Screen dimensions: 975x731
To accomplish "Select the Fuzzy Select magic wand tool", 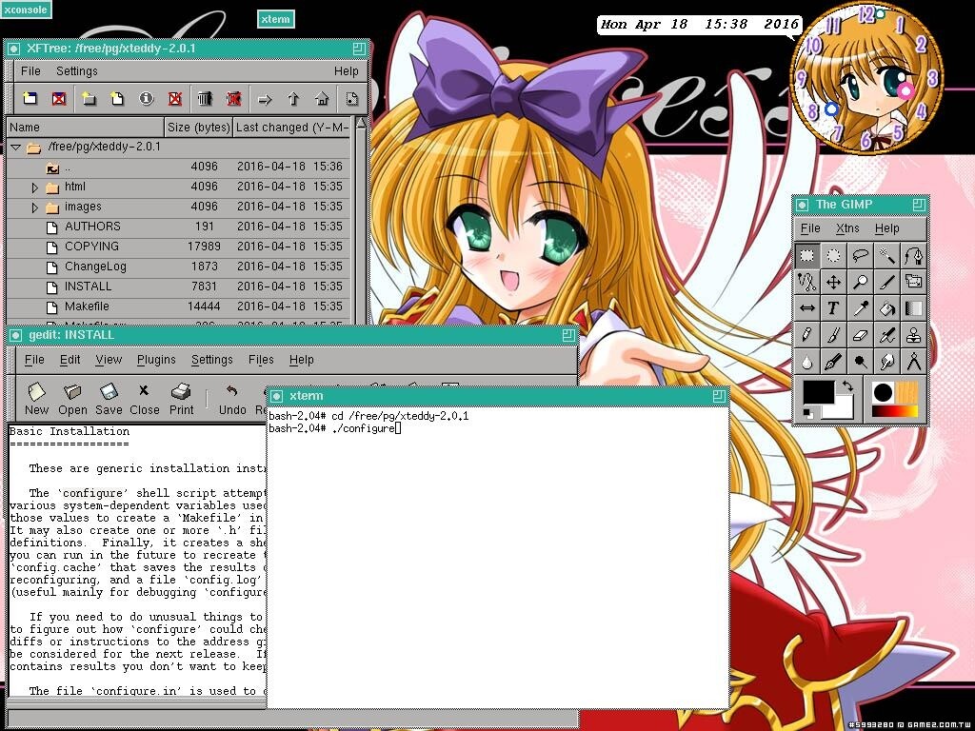I will [x=887, y=255].
